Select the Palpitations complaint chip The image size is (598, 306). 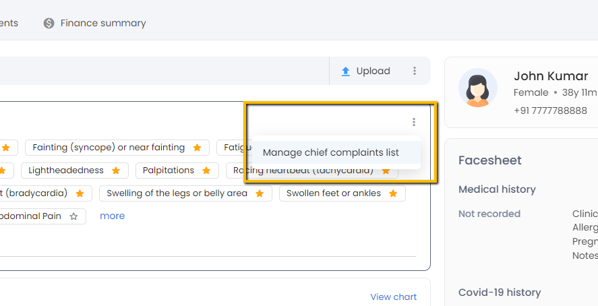[169, 171]
